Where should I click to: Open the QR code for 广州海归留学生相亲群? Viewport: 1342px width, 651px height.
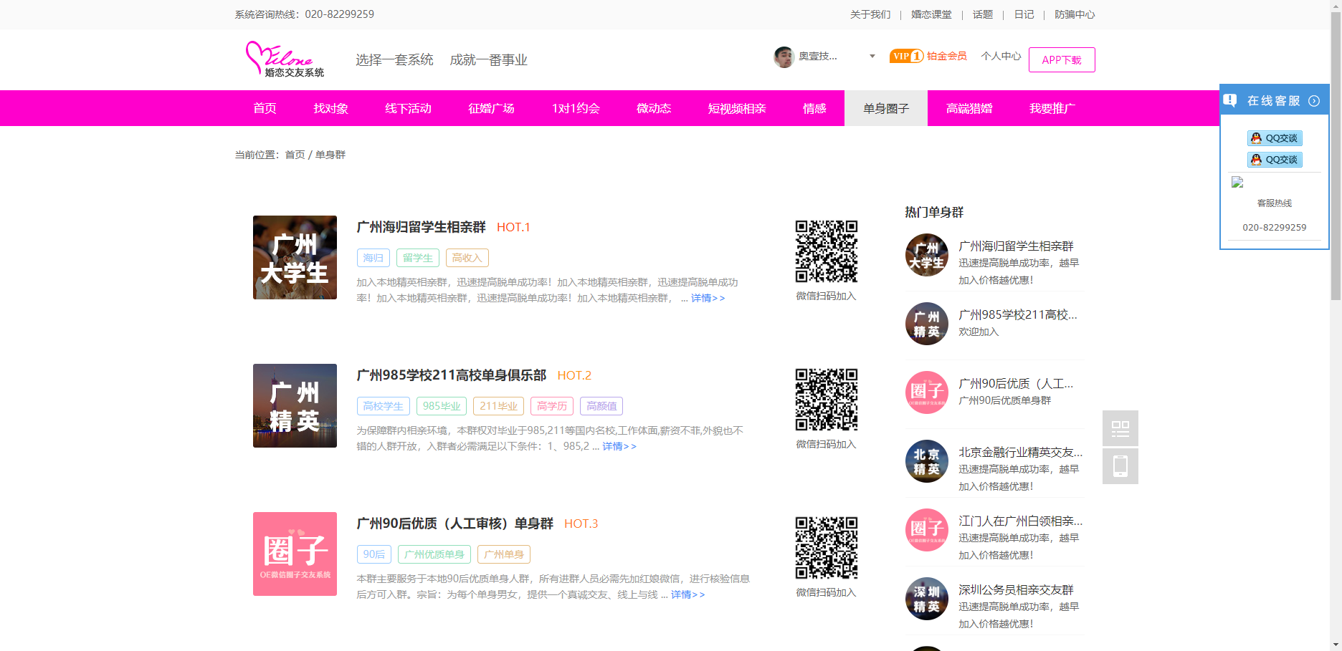click(x=826, y=251)
